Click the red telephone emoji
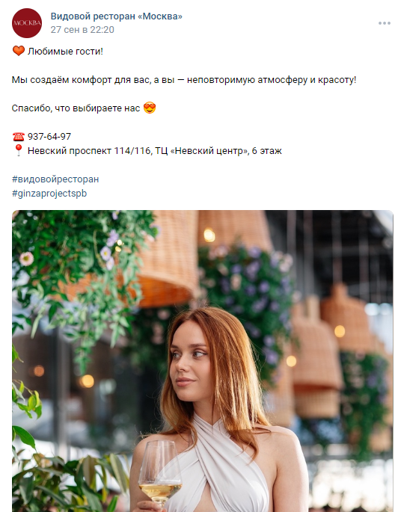 (x=18, y=136)
